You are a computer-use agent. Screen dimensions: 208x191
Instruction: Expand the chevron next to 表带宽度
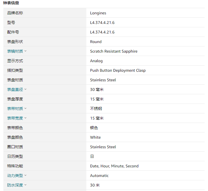pyautogui.click(x=26, y=118)
